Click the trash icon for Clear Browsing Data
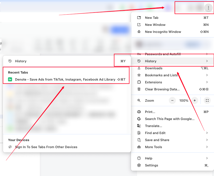 coord(139,89)
